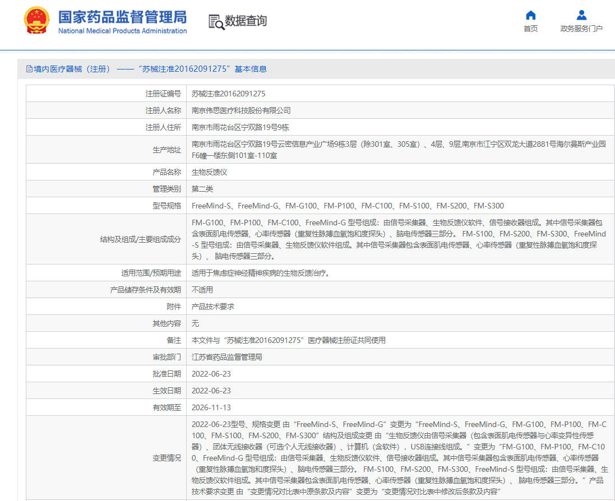This screenshot has height=501, width=615.
Task: Click the 政务服务门户 person icon
Action: (x=581, y=15)
